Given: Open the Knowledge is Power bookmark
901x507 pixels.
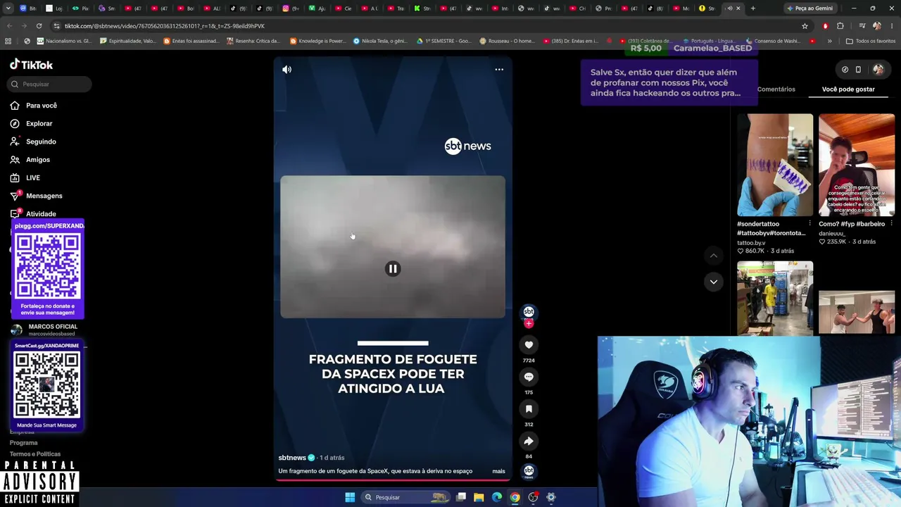Looking at the screenshot, I should [318, 41].
